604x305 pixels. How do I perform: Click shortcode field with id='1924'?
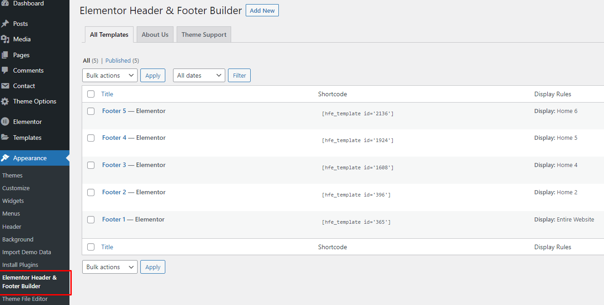(358, 141)
